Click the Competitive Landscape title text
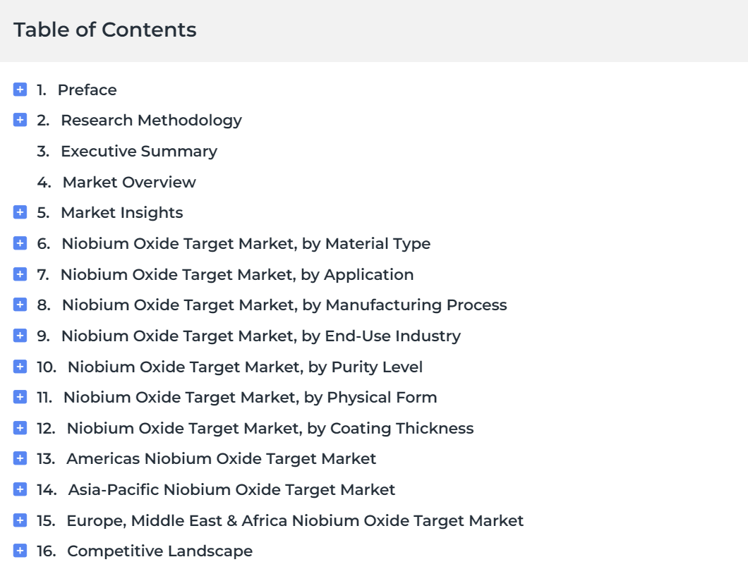The height and width of the screenshot is (569, 748). point(159,551)
